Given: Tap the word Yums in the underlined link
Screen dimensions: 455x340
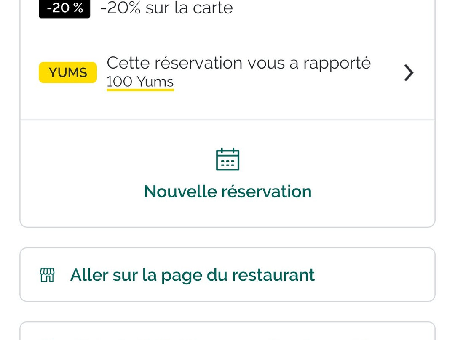Looking at the screenshot, I should [155, 82].
